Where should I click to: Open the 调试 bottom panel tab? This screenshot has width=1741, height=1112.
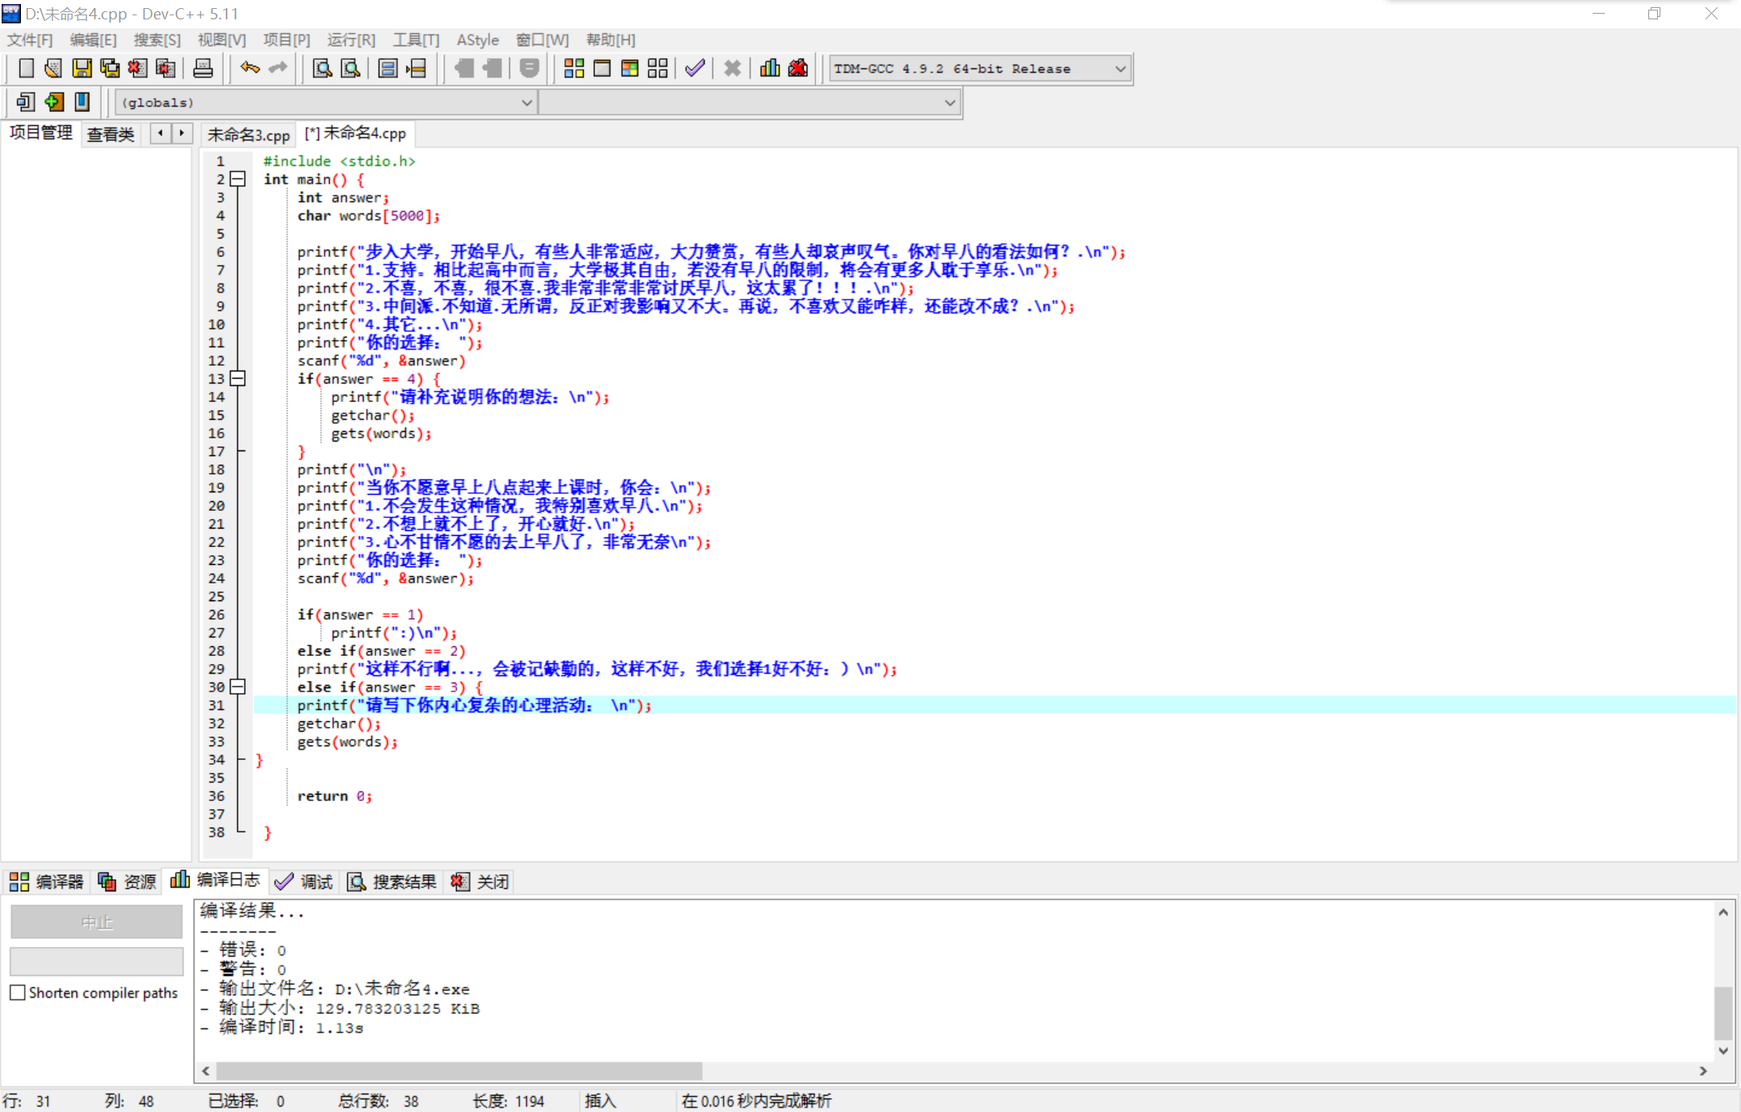point(305,882)
